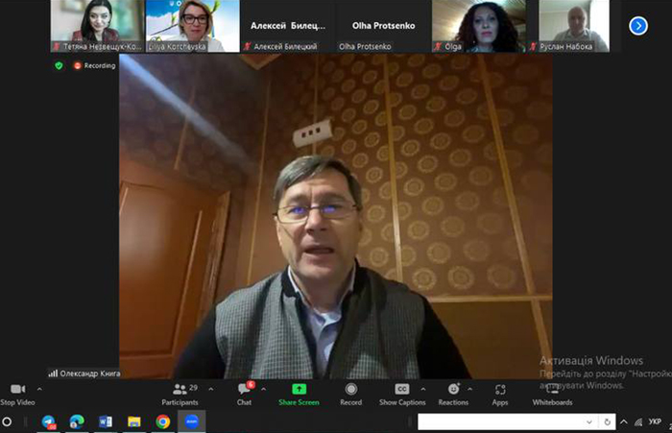Select Olga video thumbnail
The width and height of the screenshot is (672, 433).
[479, 26]
